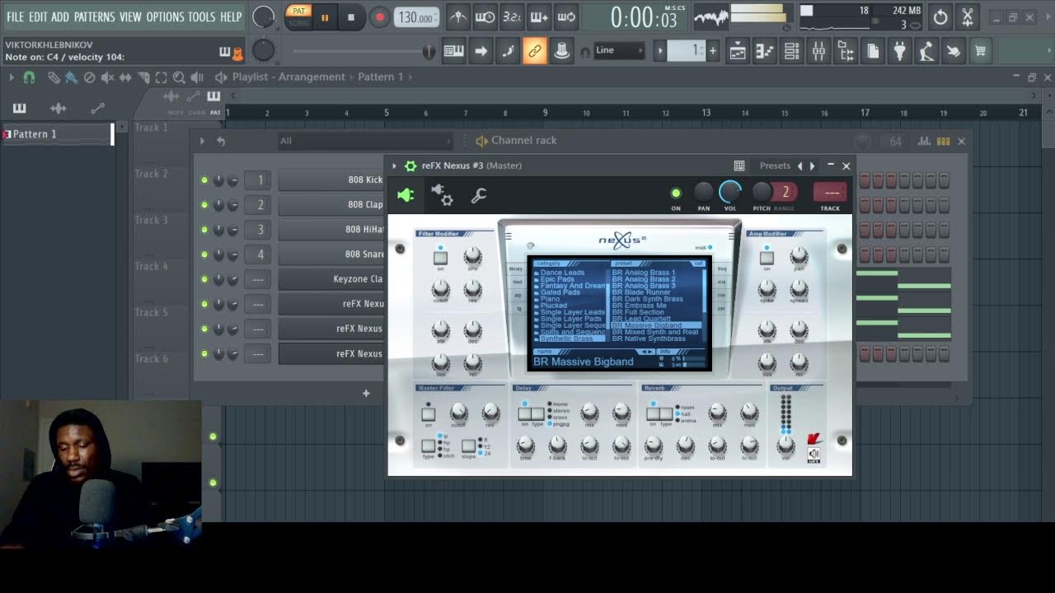Select the Piano category in Nexus browser
The width and height of the screenshot is (1055, 593).
[x=551, y=299]
